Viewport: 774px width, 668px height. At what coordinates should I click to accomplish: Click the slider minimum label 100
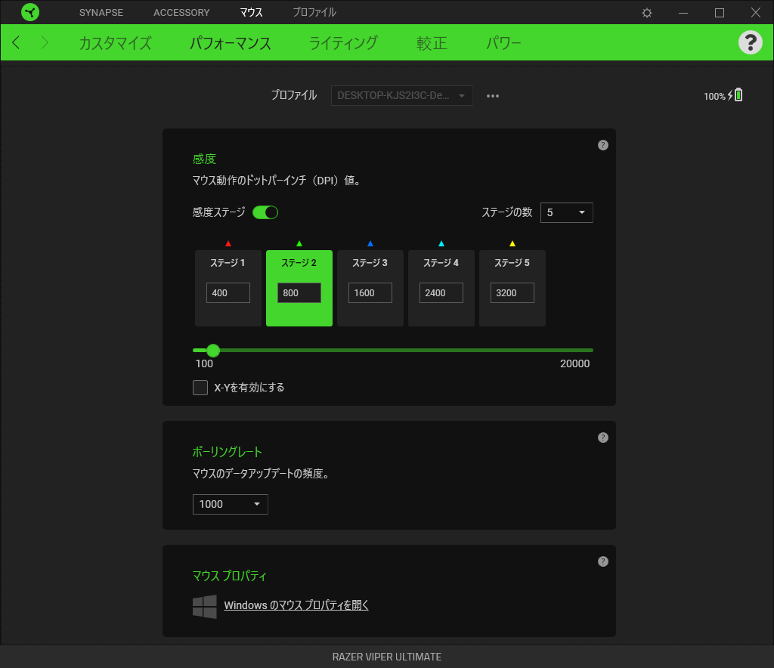point(204,363)
